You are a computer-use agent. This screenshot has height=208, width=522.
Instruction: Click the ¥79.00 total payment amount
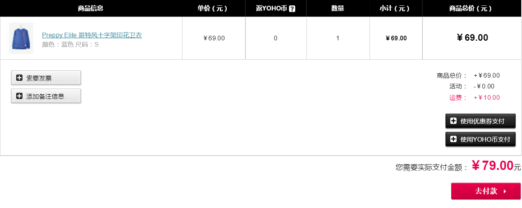point(493,166)
